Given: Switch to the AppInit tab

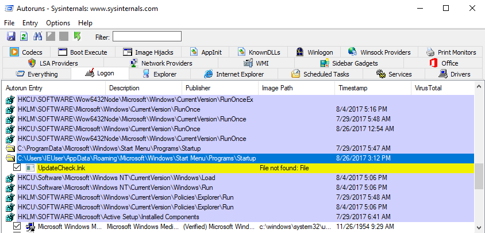Looking at the screenshot, I should pos(206,52).
